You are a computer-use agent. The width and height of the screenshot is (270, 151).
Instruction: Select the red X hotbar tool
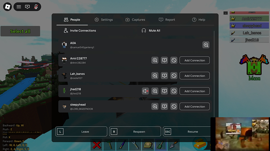pos(97,145)
